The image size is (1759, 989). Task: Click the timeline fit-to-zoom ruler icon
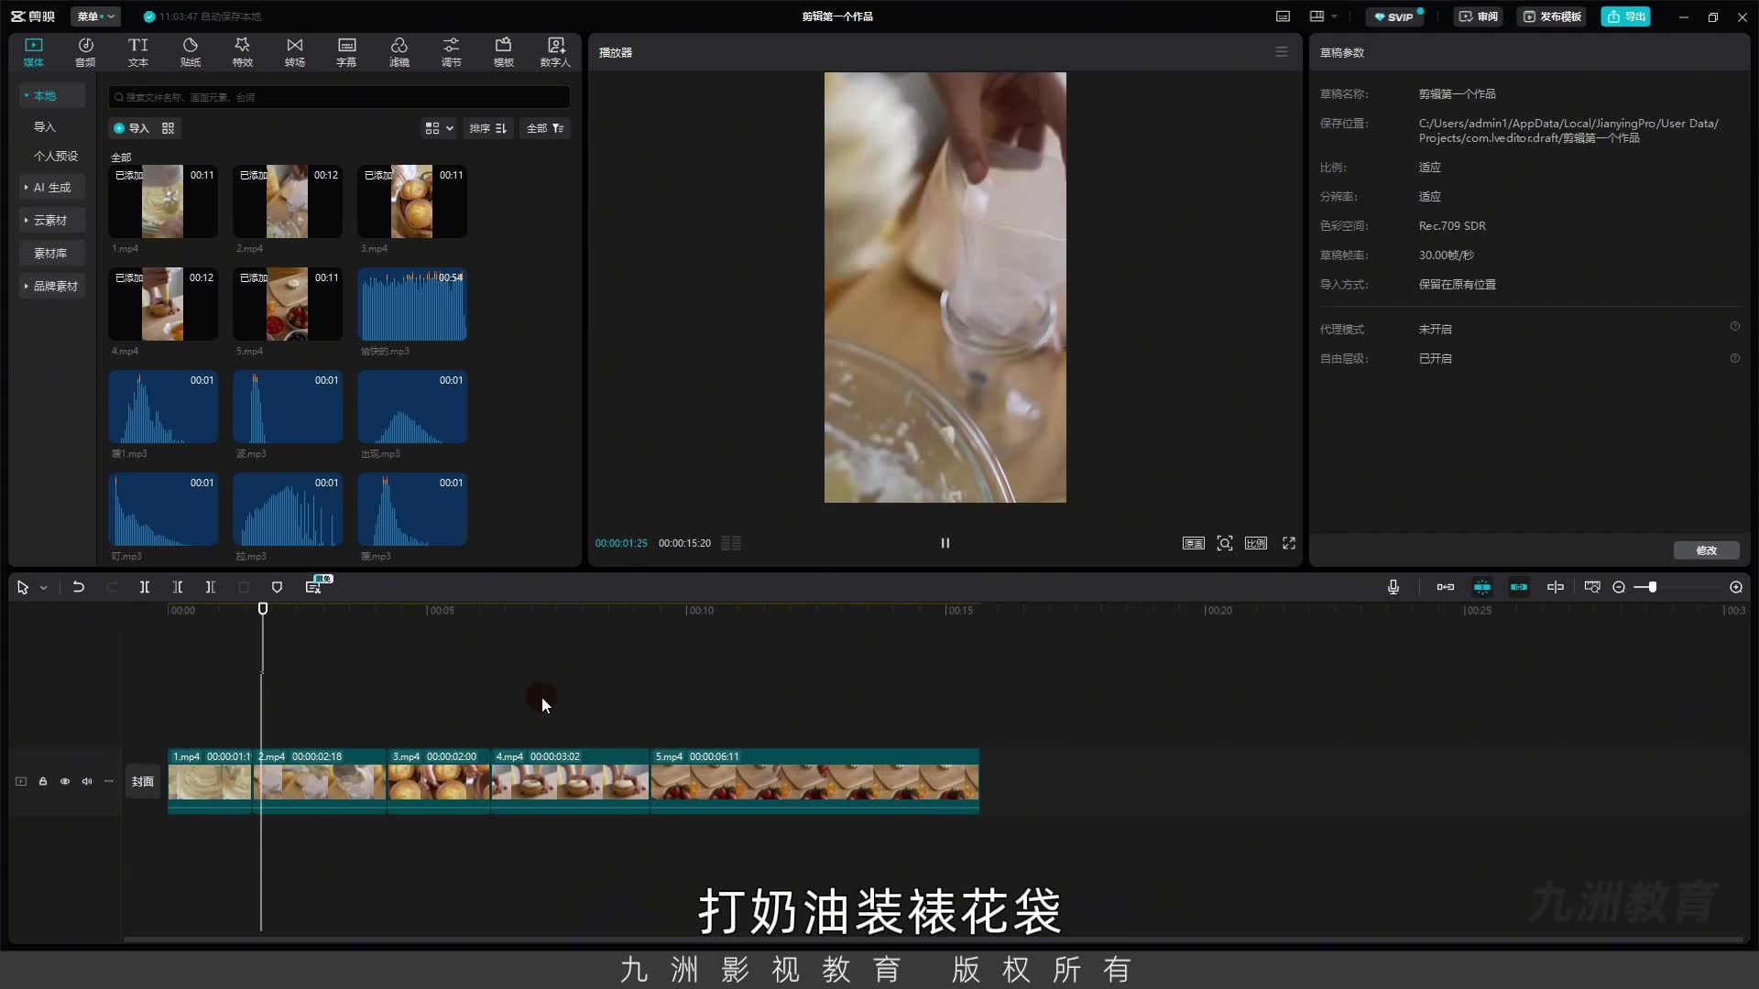click(x=1592, y=587)
